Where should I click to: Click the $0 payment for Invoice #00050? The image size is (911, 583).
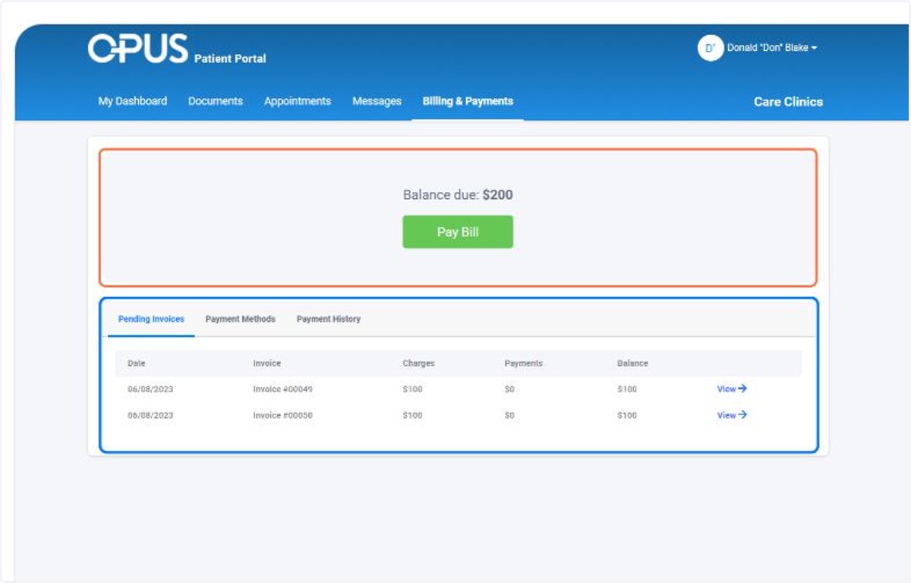point(509,416)
